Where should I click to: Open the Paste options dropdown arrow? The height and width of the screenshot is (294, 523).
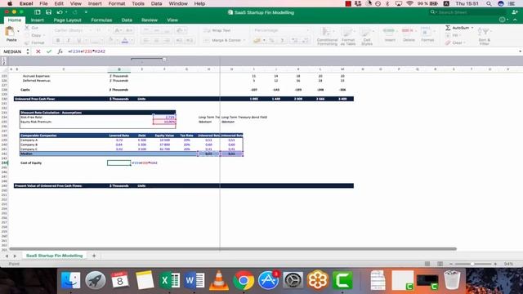pyautogui.click(x=18, y=32)
